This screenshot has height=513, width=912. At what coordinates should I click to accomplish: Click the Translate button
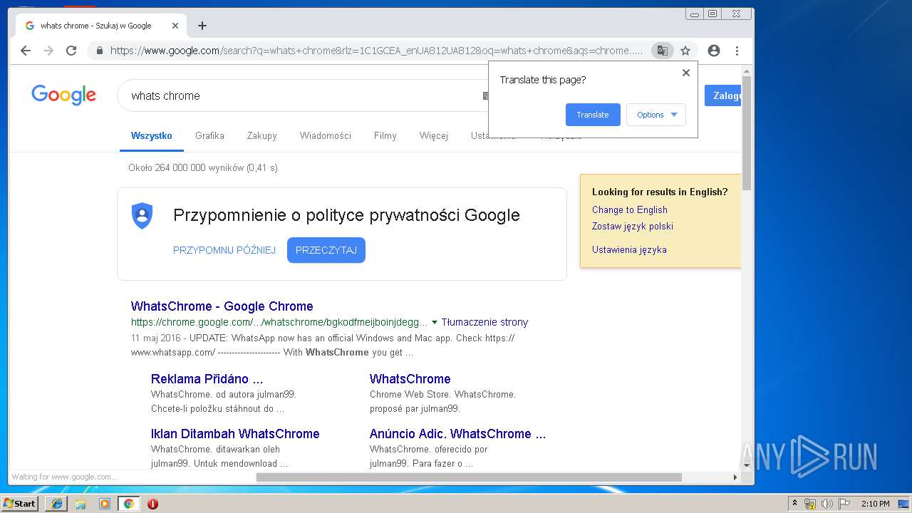point(593,115)
